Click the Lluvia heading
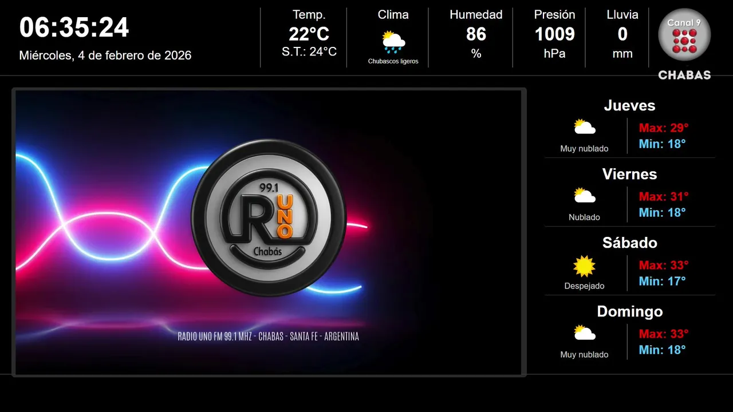This screenshot has height=412, width=733. click(622, 15)
